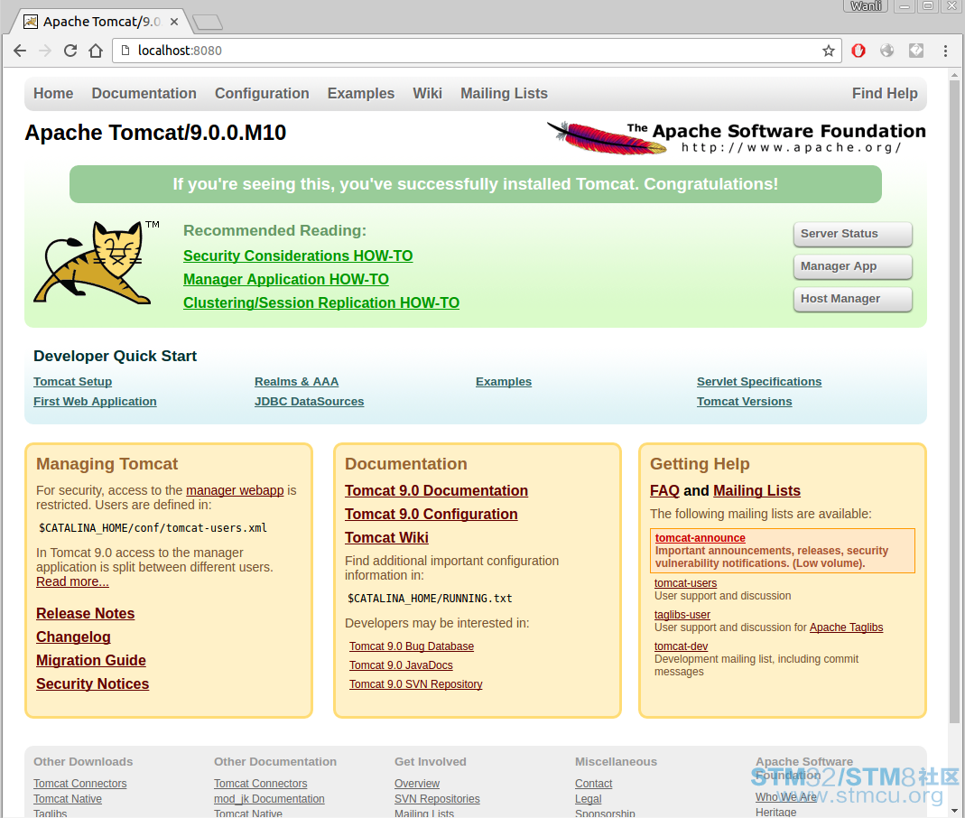Screen dimensions: 965x818
Task: Click the browser forward arrow
Action: point(45,51)
